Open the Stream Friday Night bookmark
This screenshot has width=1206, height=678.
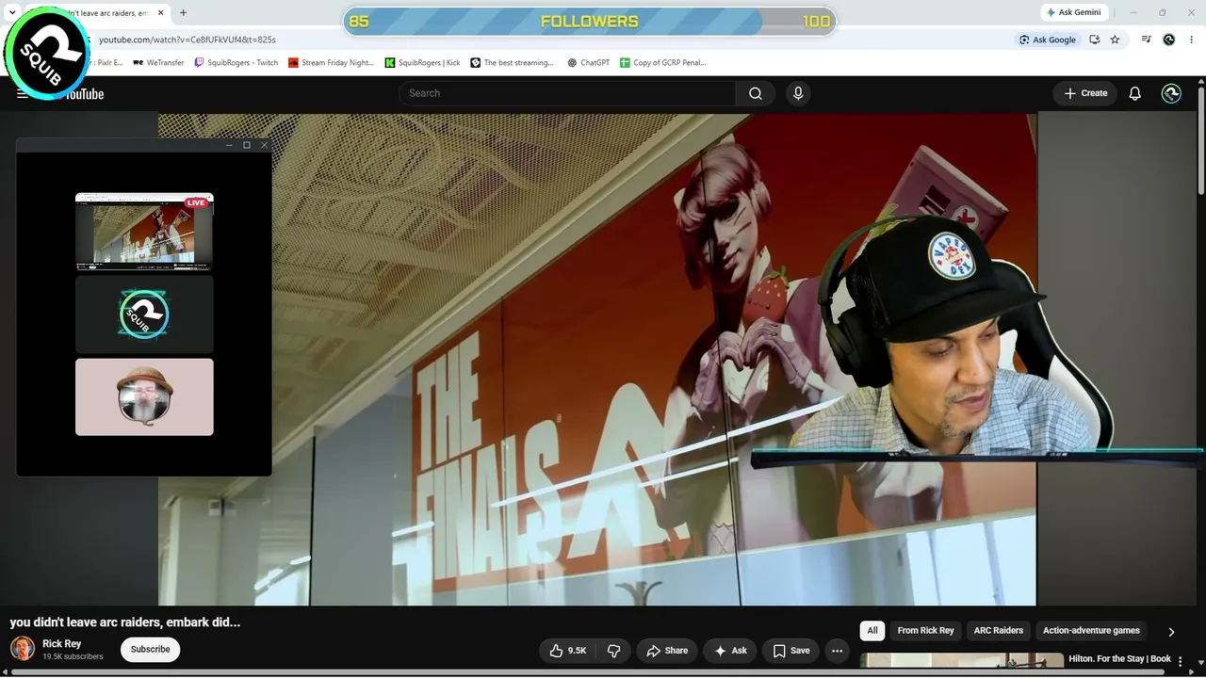click(331, 63)
